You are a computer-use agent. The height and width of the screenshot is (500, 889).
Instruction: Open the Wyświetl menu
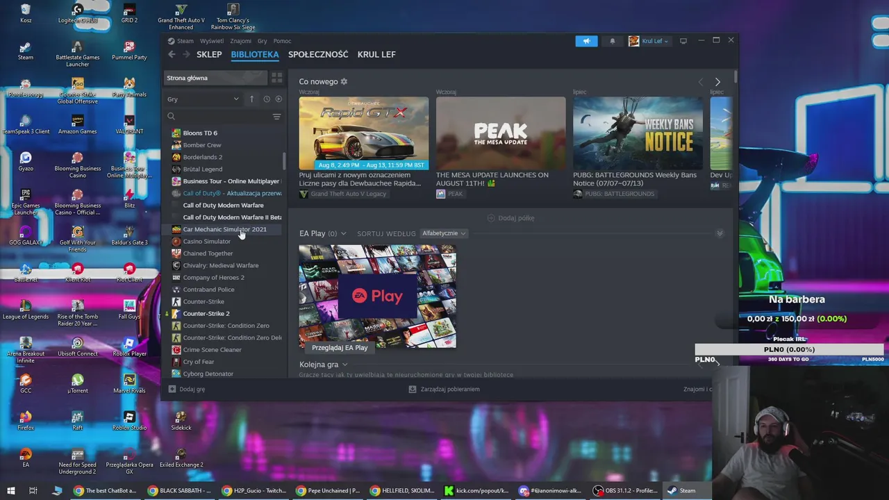coord(212,41)
